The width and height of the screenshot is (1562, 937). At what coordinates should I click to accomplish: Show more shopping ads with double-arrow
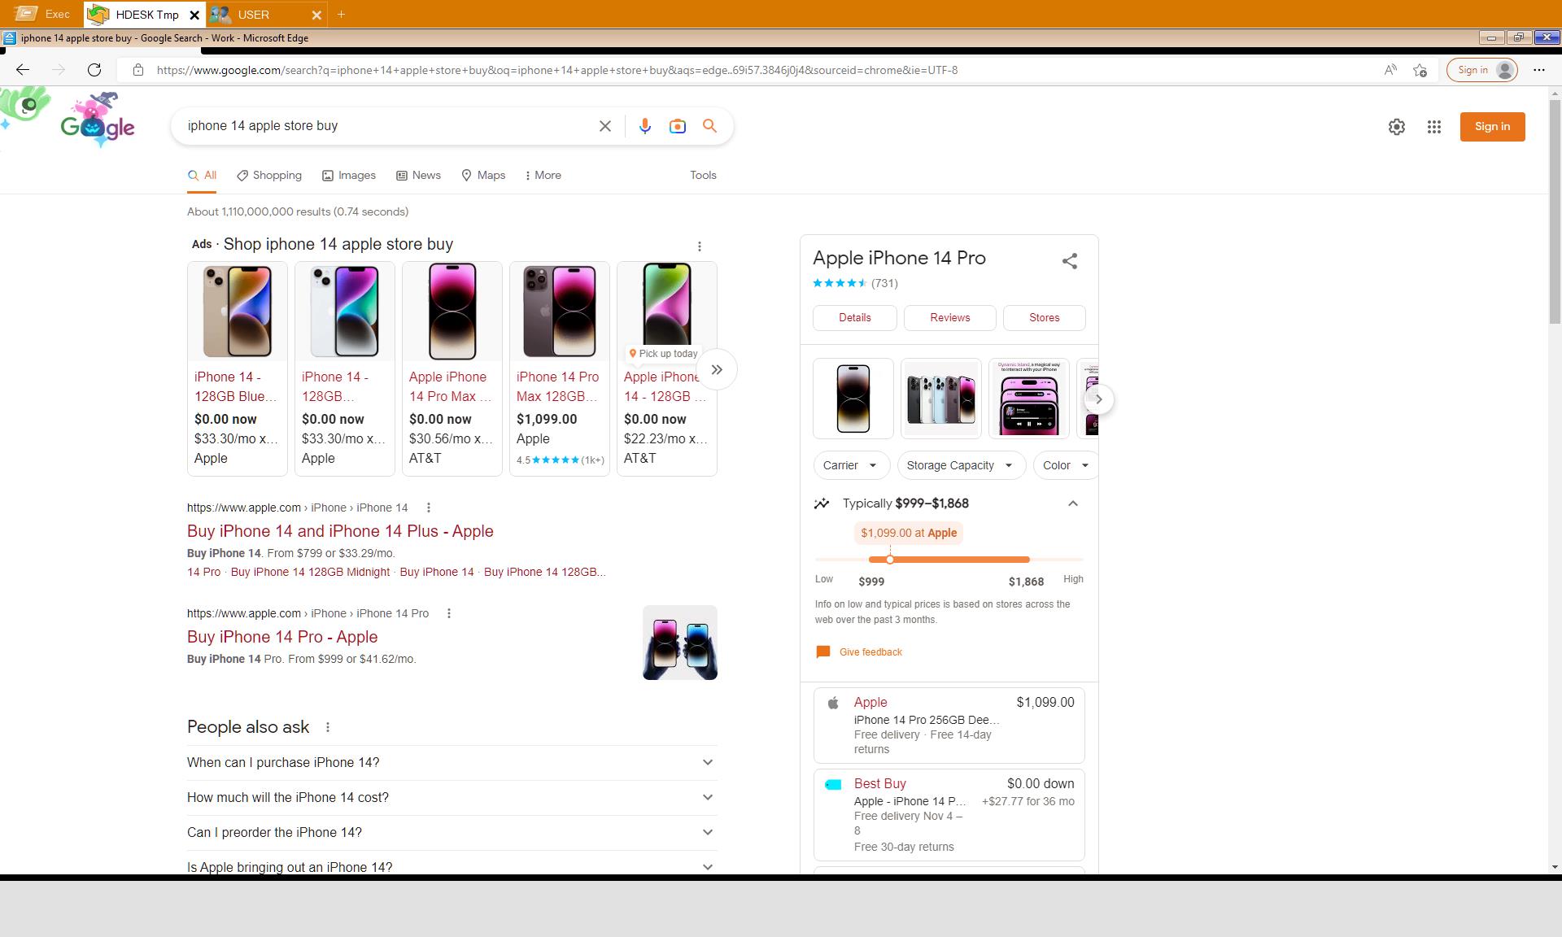coord(717,370)
